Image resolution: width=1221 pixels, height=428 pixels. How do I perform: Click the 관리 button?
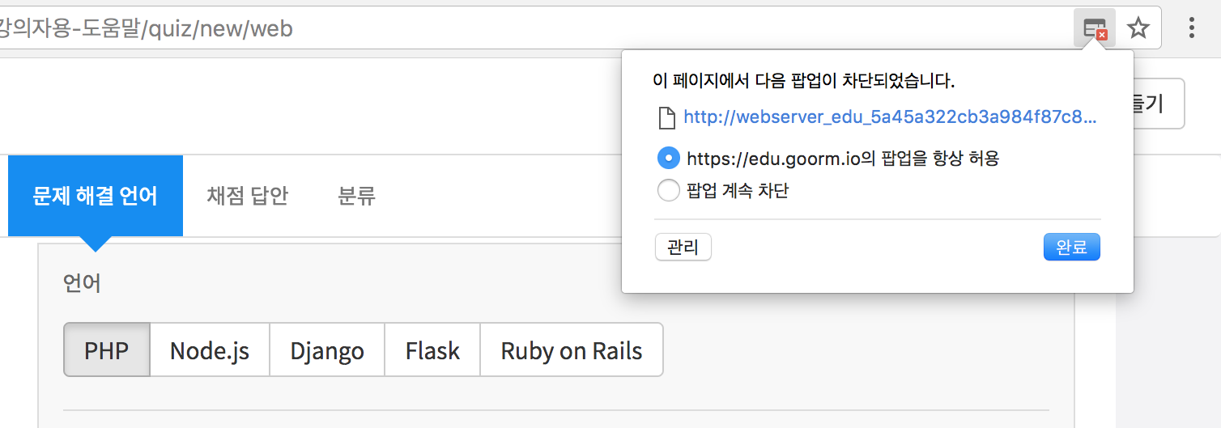pos(683,248)
